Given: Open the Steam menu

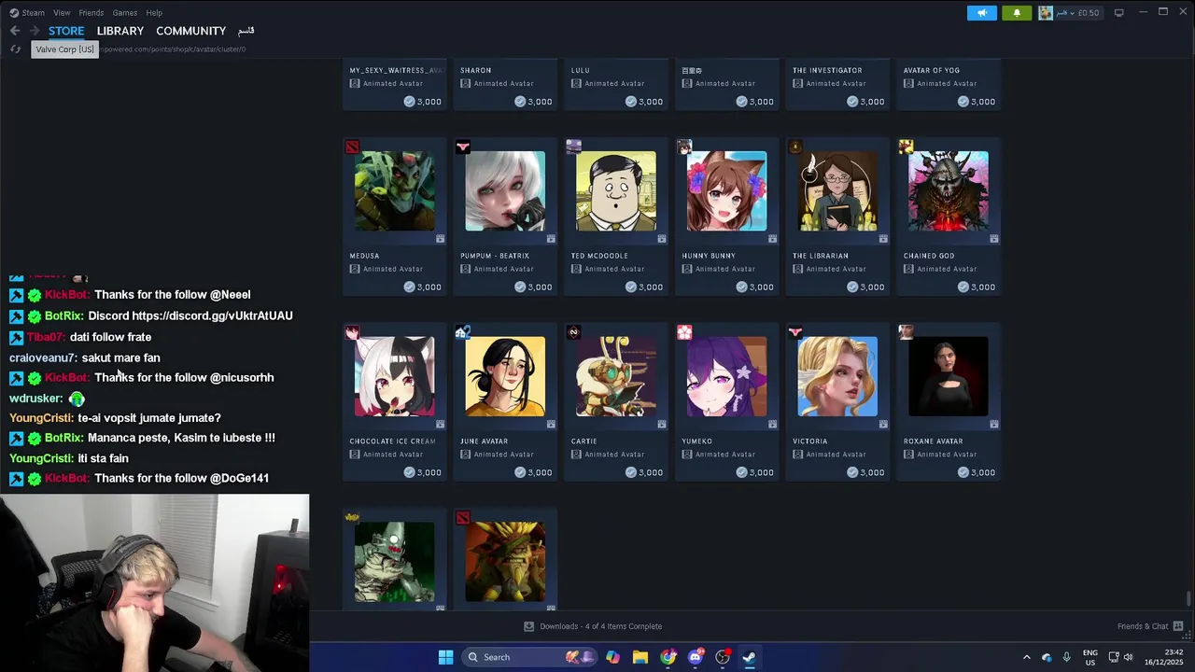Looking at the screenshot, I should click(34, 12).
